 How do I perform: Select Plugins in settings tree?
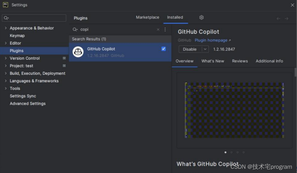pos(34,51)
